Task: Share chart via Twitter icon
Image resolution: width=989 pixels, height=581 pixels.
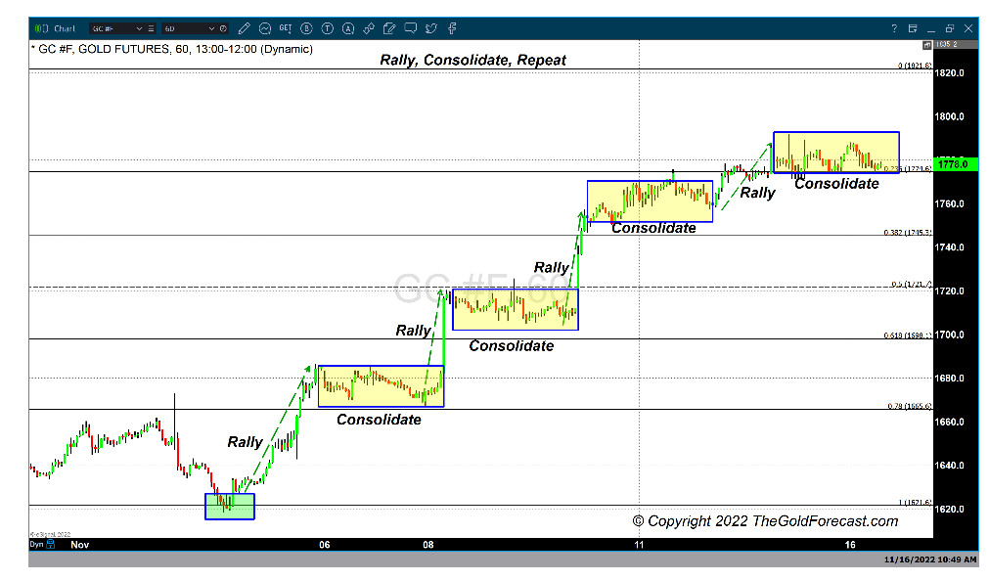Action: pyautogui.click(x=431, y=28)
